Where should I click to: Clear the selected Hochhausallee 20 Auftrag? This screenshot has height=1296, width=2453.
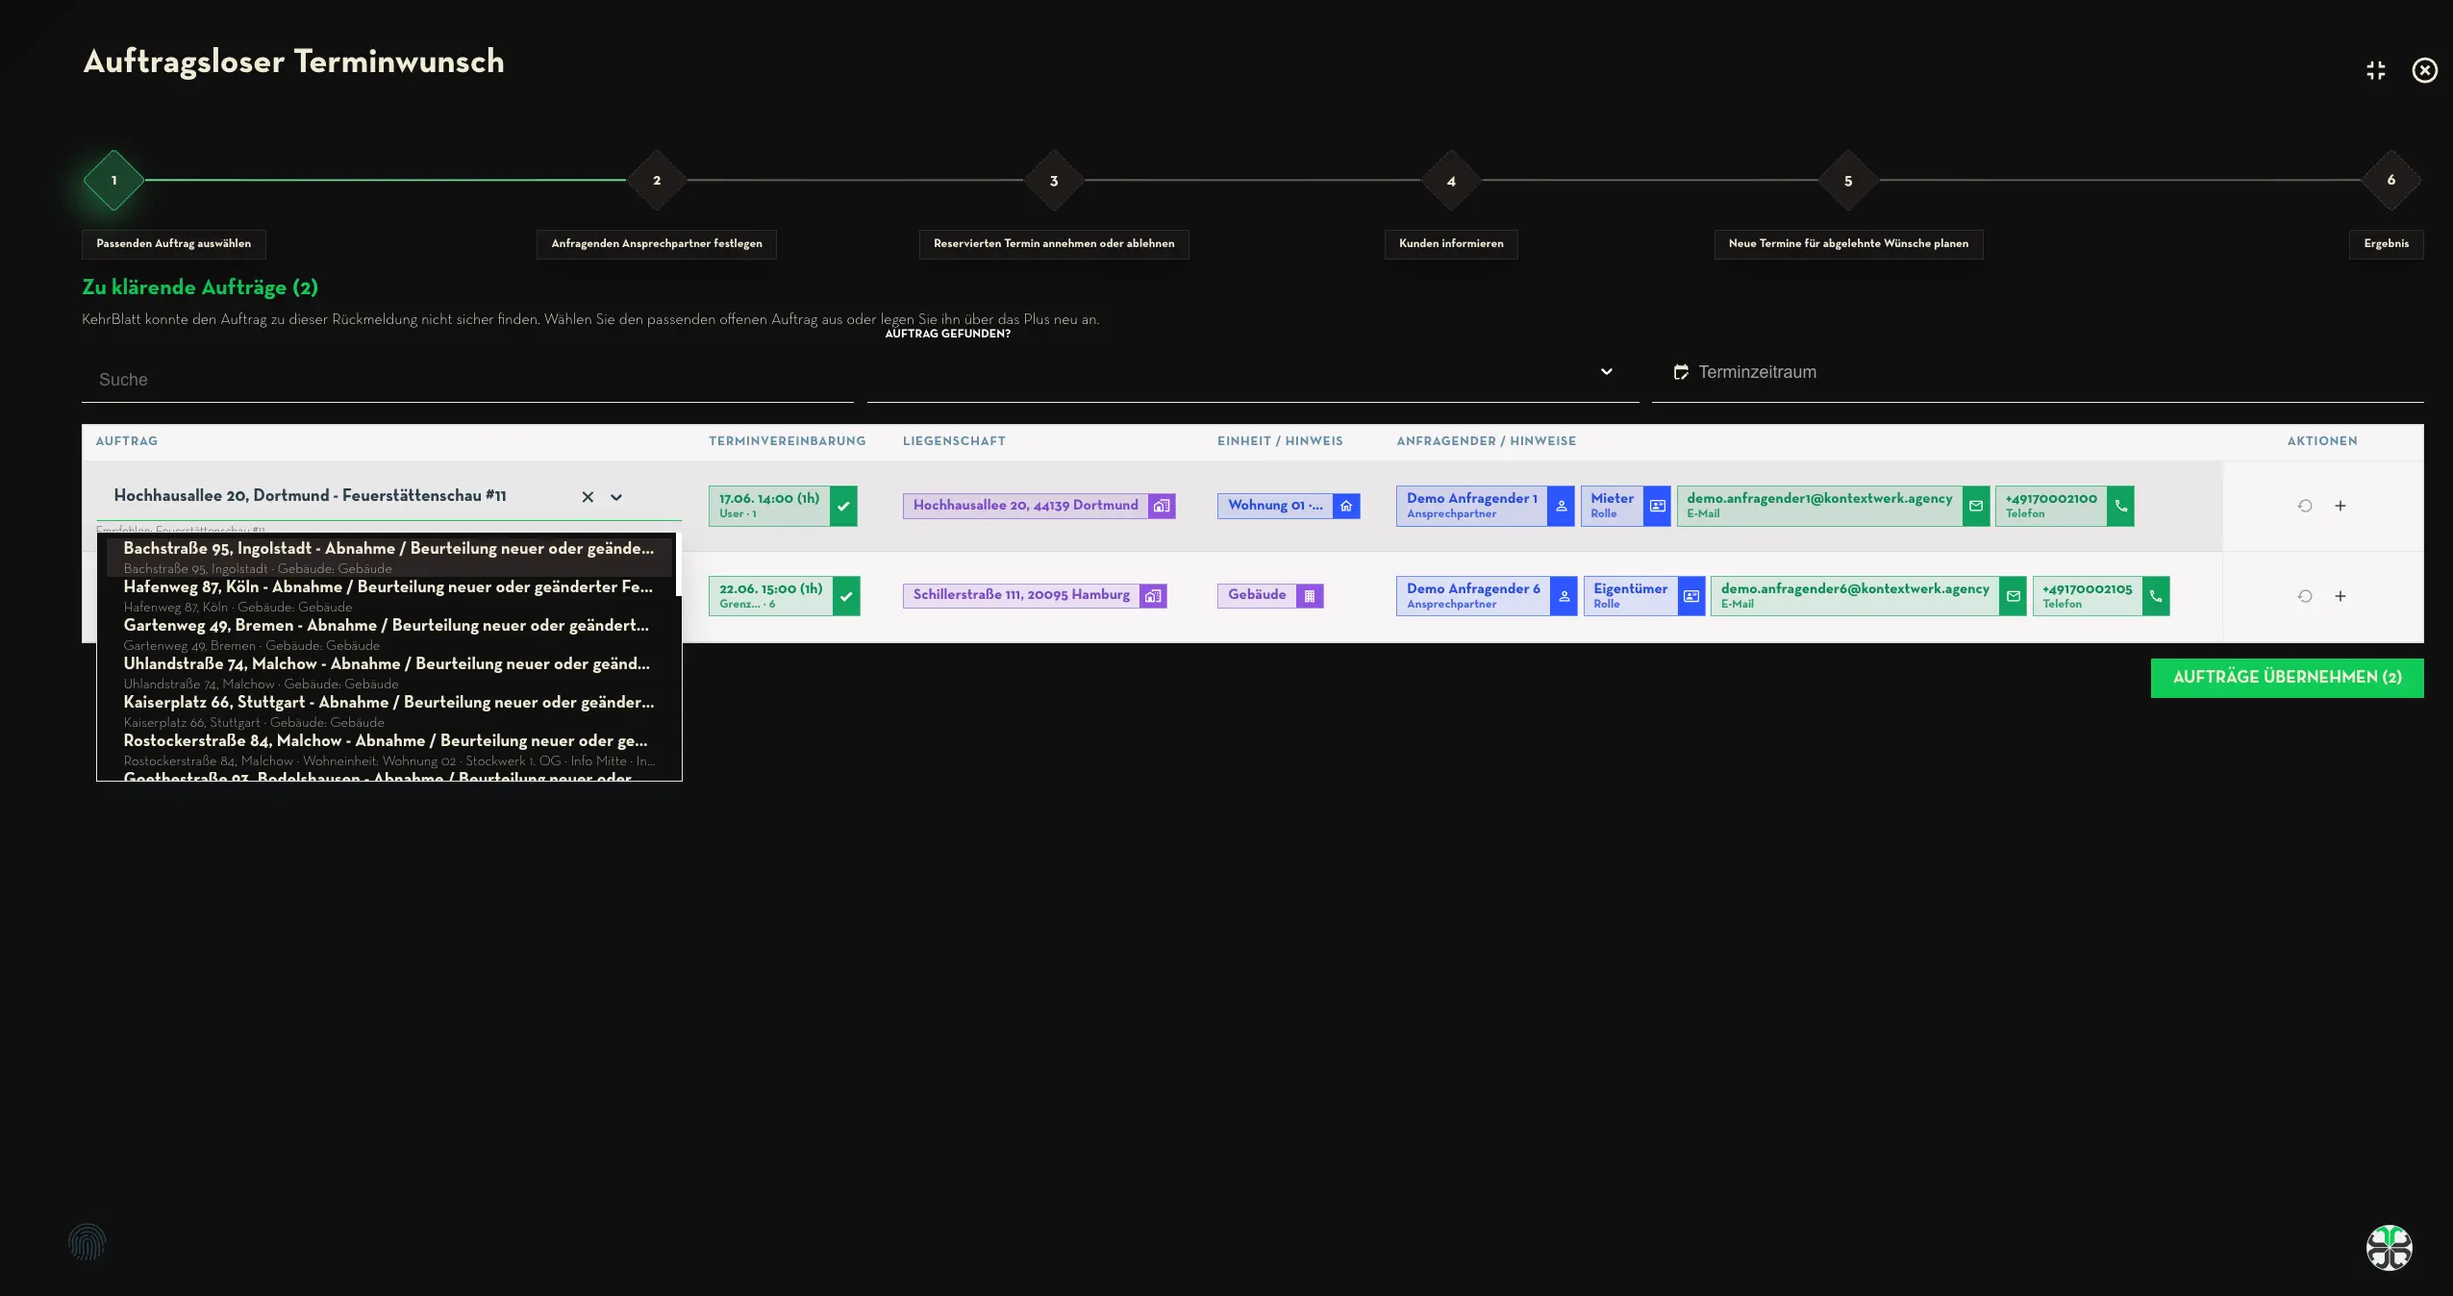588,497
